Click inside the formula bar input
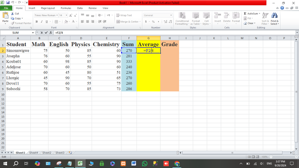This screenshot has height=168, width=299. 174,33
